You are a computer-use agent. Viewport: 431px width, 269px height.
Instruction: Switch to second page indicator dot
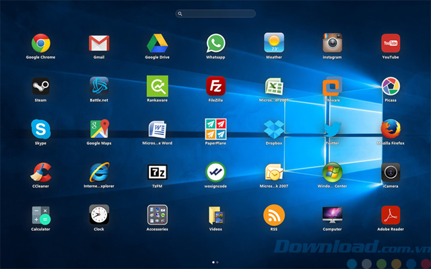coord(218,262)
